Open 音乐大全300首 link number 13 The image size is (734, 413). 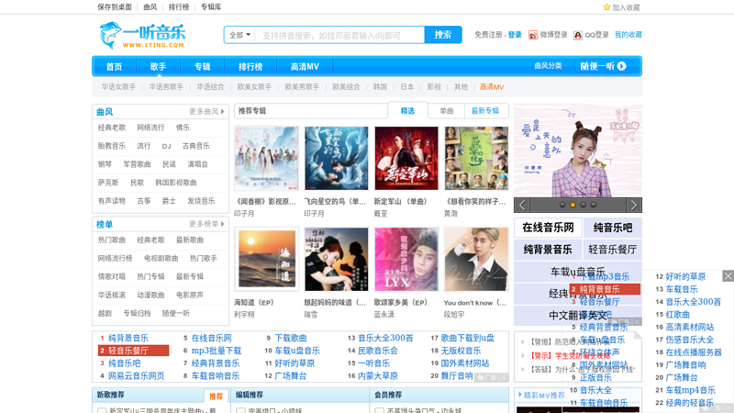coord(385,338)
